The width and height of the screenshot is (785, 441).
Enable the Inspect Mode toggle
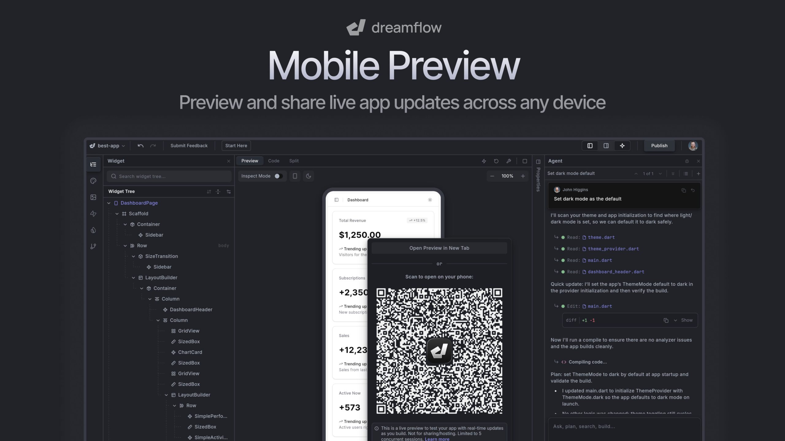coord(278,176)
